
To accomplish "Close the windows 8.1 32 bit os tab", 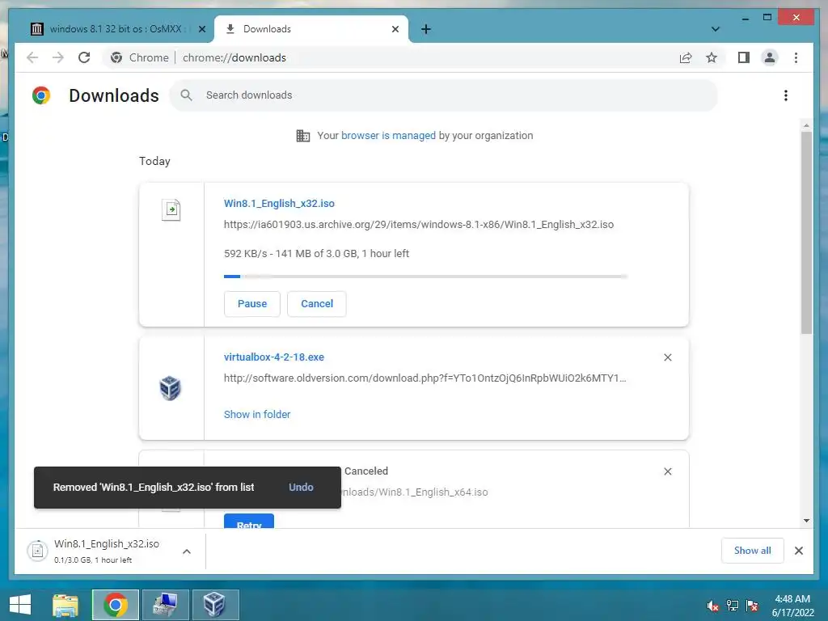I will (201, 29).
